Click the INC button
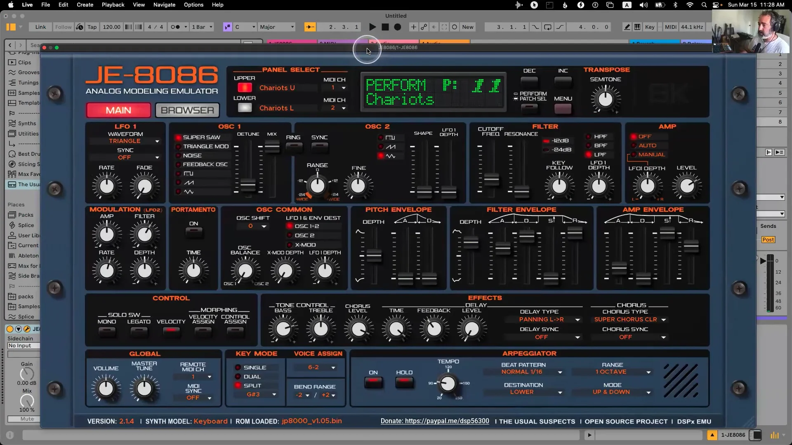 click(x=563, y=81)
